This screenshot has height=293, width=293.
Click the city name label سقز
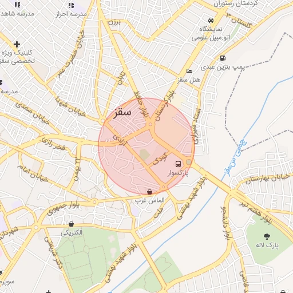[122, 113]
